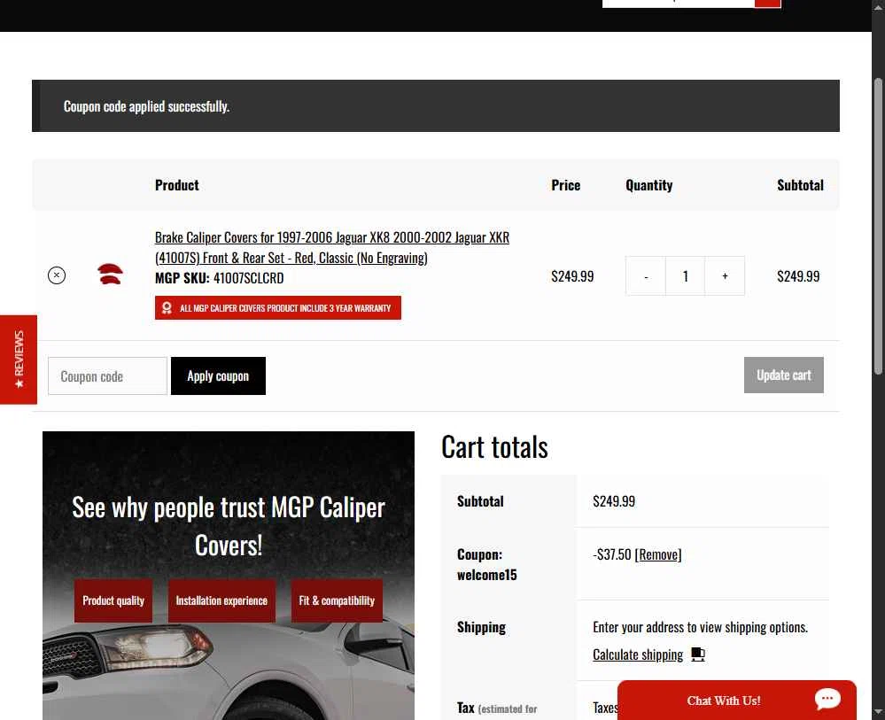The height and width of the screenshot is (720, 885).
Task: Open the Reviews side tab
Action: (x=19, y=360)
